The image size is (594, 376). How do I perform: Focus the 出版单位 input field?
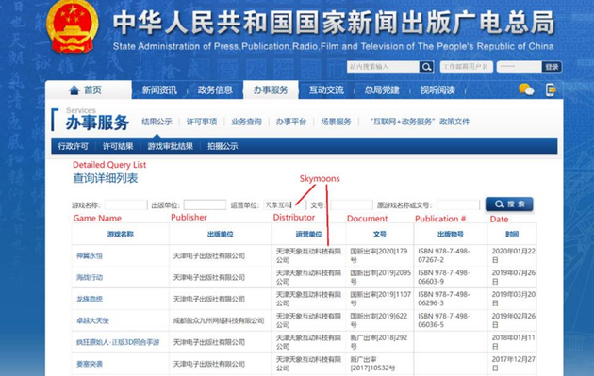tap(205, 204)
